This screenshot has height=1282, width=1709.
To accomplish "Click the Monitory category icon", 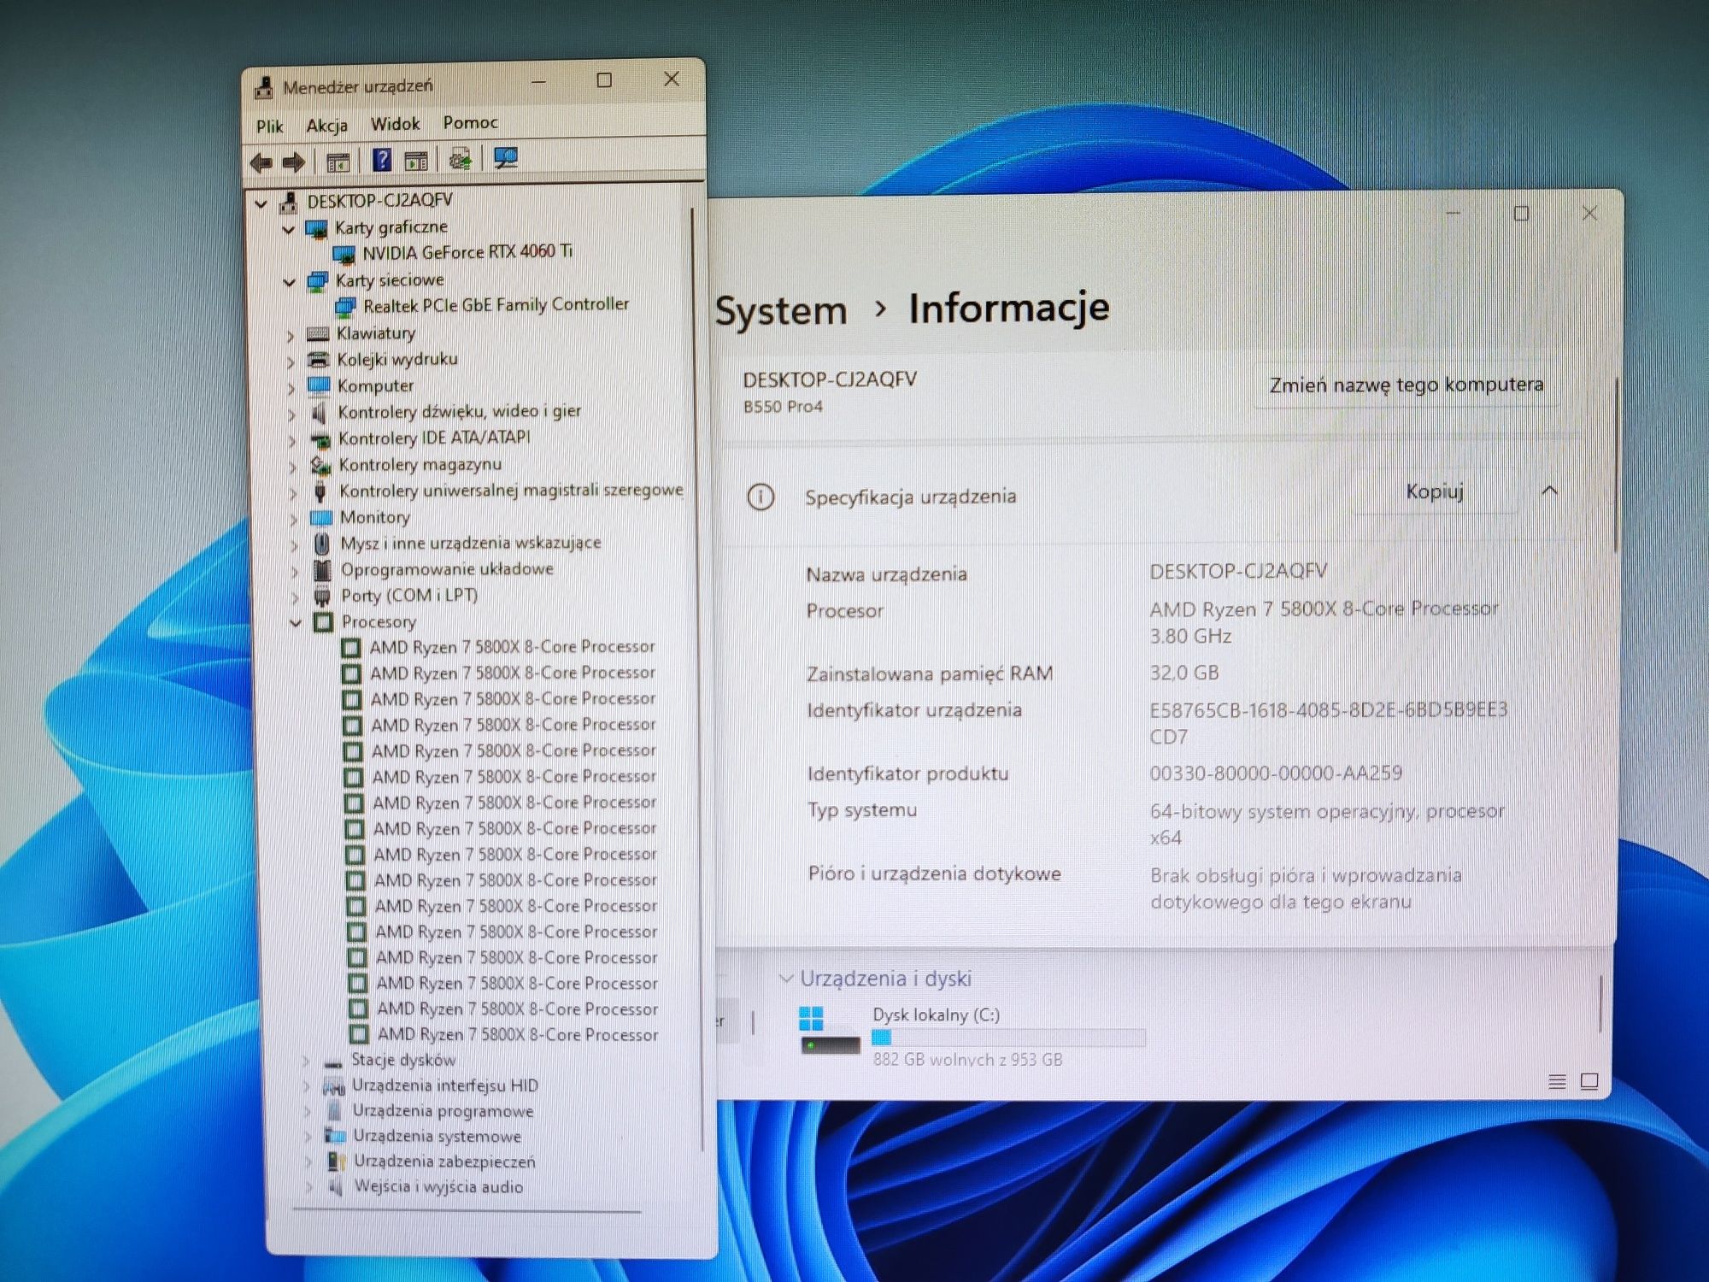I will point(321,518).
